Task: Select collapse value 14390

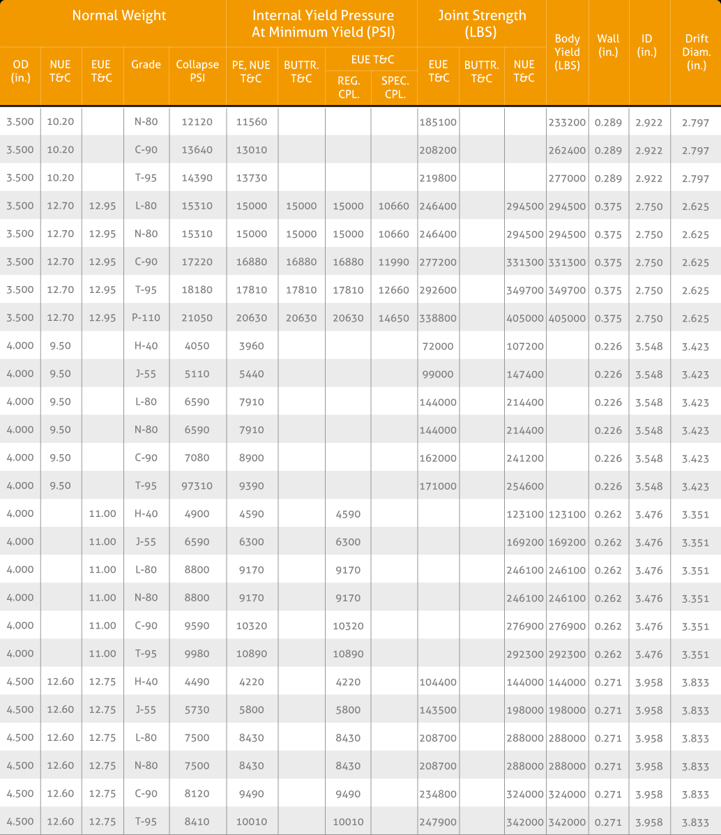Action: click(x=197, y=178)
